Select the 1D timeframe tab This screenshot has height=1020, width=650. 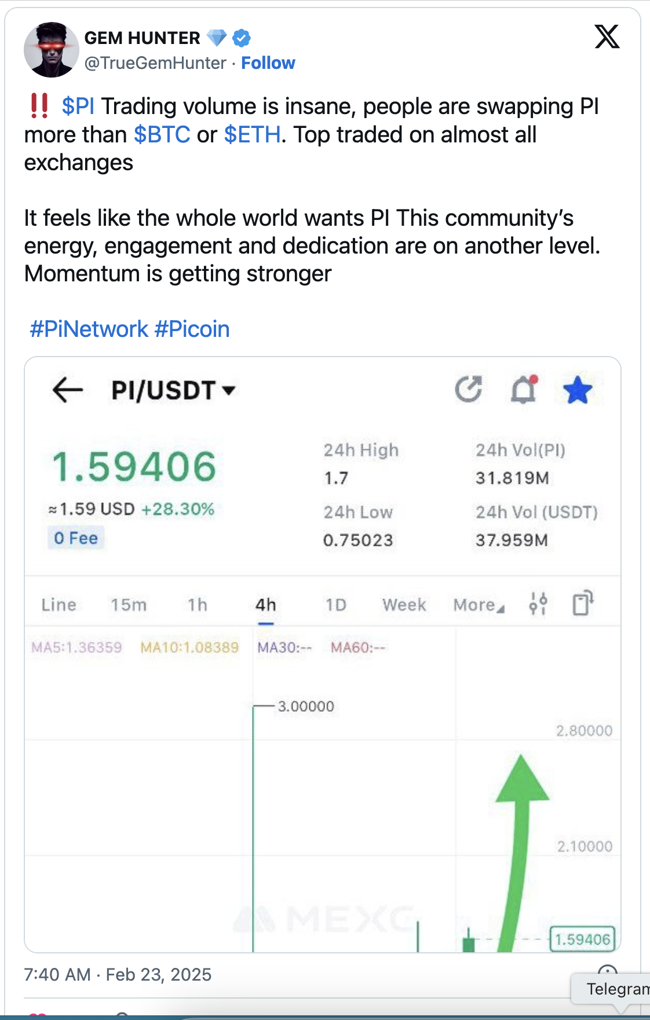click(x=337, y=604)
